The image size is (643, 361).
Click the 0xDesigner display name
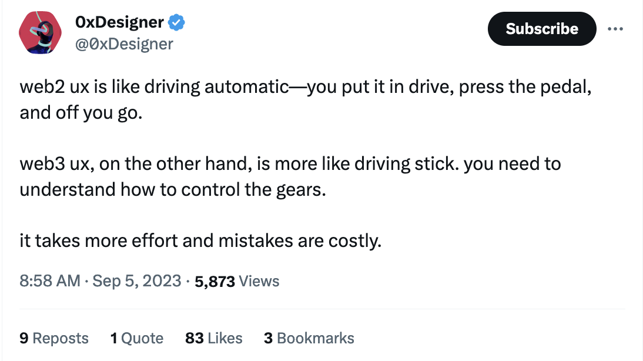119,22
